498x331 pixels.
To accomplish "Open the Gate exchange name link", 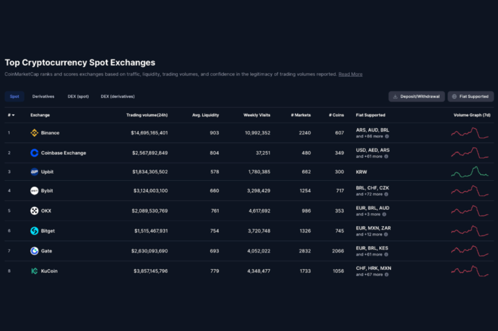I will coord(46,251).
